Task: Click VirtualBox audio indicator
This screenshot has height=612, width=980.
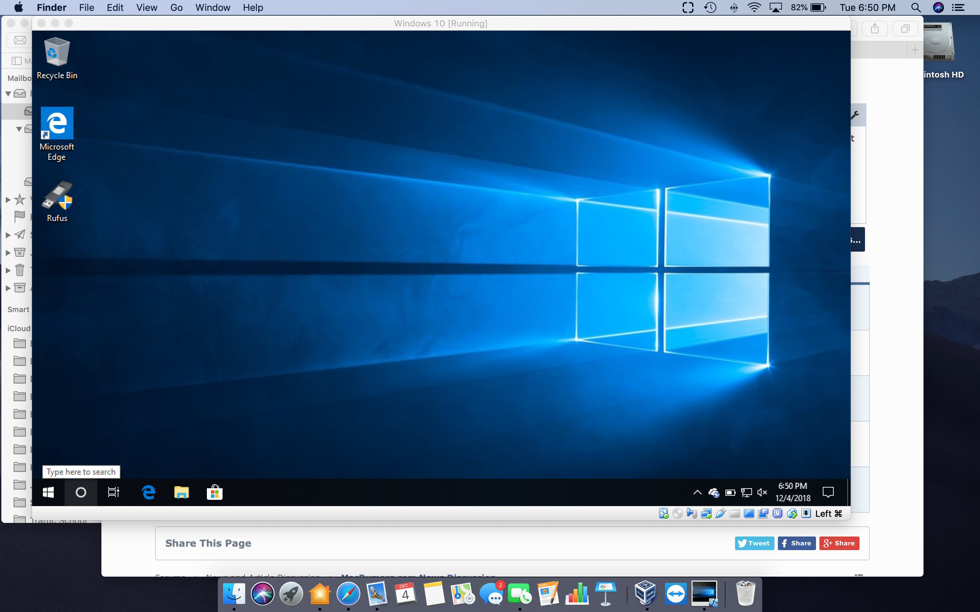Action: click(692, 514)
